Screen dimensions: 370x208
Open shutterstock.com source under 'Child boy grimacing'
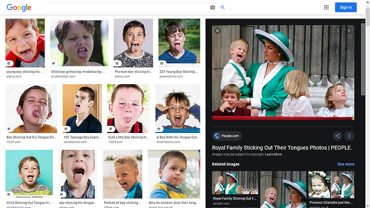[63, 77]
